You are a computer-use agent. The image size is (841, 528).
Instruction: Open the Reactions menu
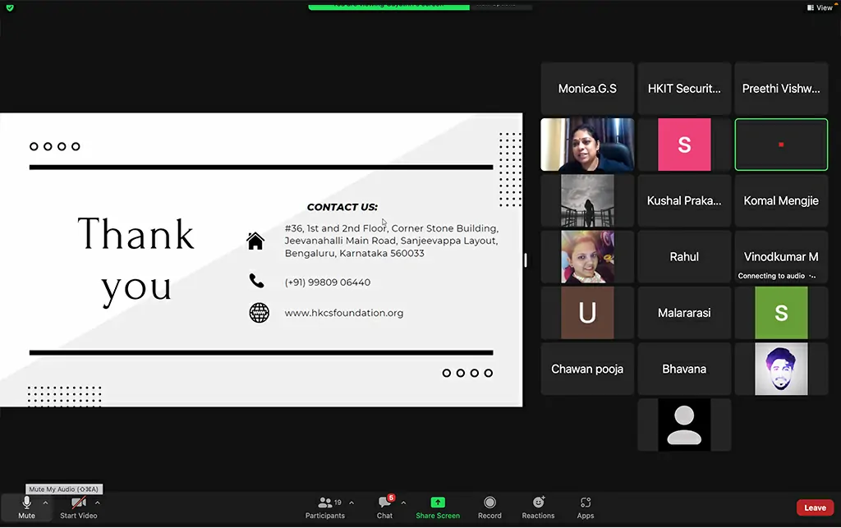[x=538, y=507]
